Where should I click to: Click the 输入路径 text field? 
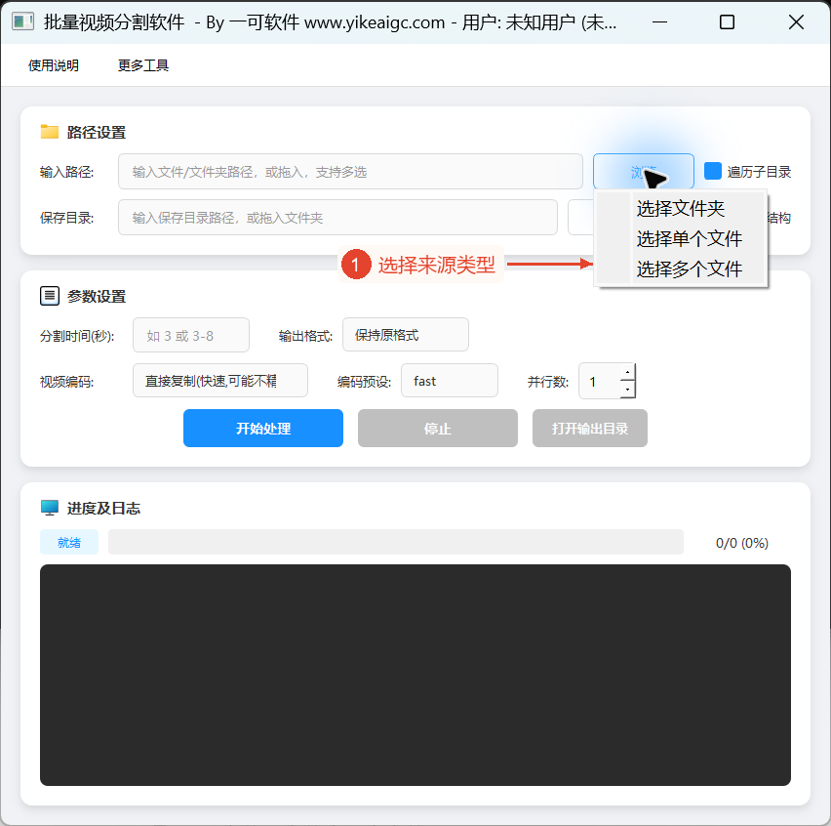pos(350,172)
